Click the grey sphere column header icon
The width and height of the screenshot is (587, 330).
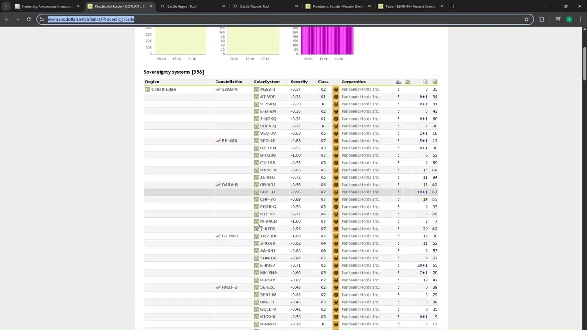(x=435, y=82)
